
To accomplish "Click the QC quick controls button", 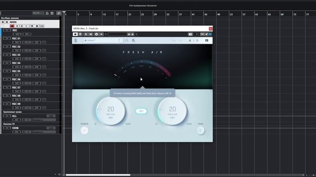I will tap(202, 34).
